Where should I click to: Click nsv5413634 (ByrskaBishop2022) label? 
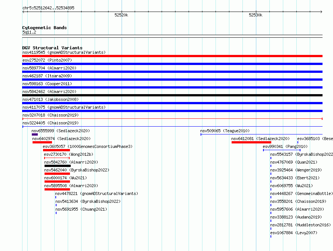[88, 201]
